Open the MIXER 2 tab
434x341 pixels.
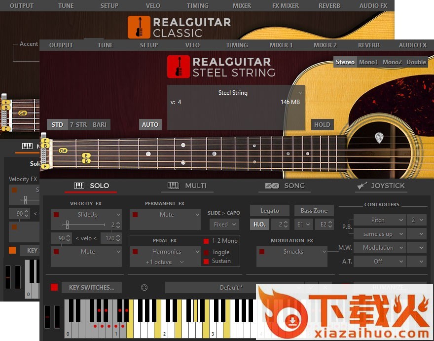(x=325, y=45)
